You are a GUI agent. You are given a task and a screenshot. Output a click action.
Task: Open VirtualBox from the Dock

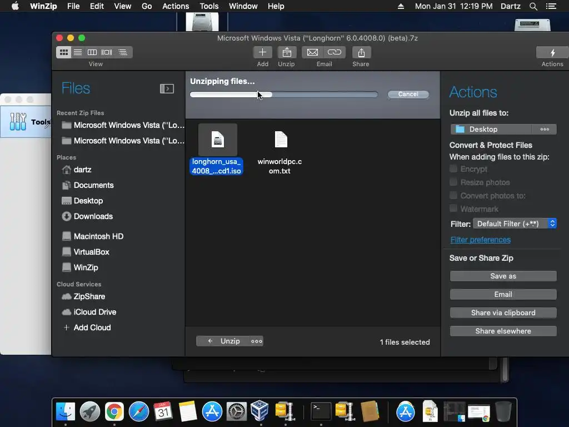click(x=260, y=411)
